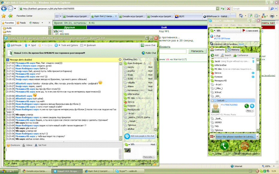Click the Public Chat globe icon

click(143, 53)
